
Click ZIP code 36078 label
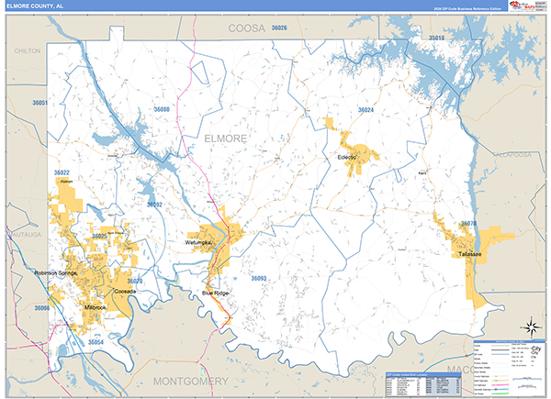point(468,224)
